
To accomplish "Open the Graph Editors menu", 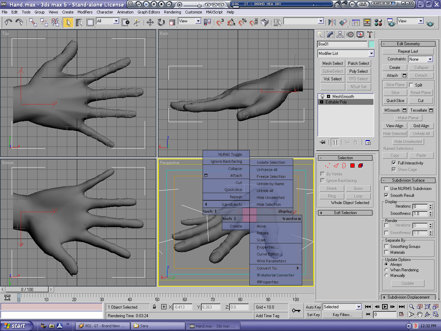I will (149, 12).
